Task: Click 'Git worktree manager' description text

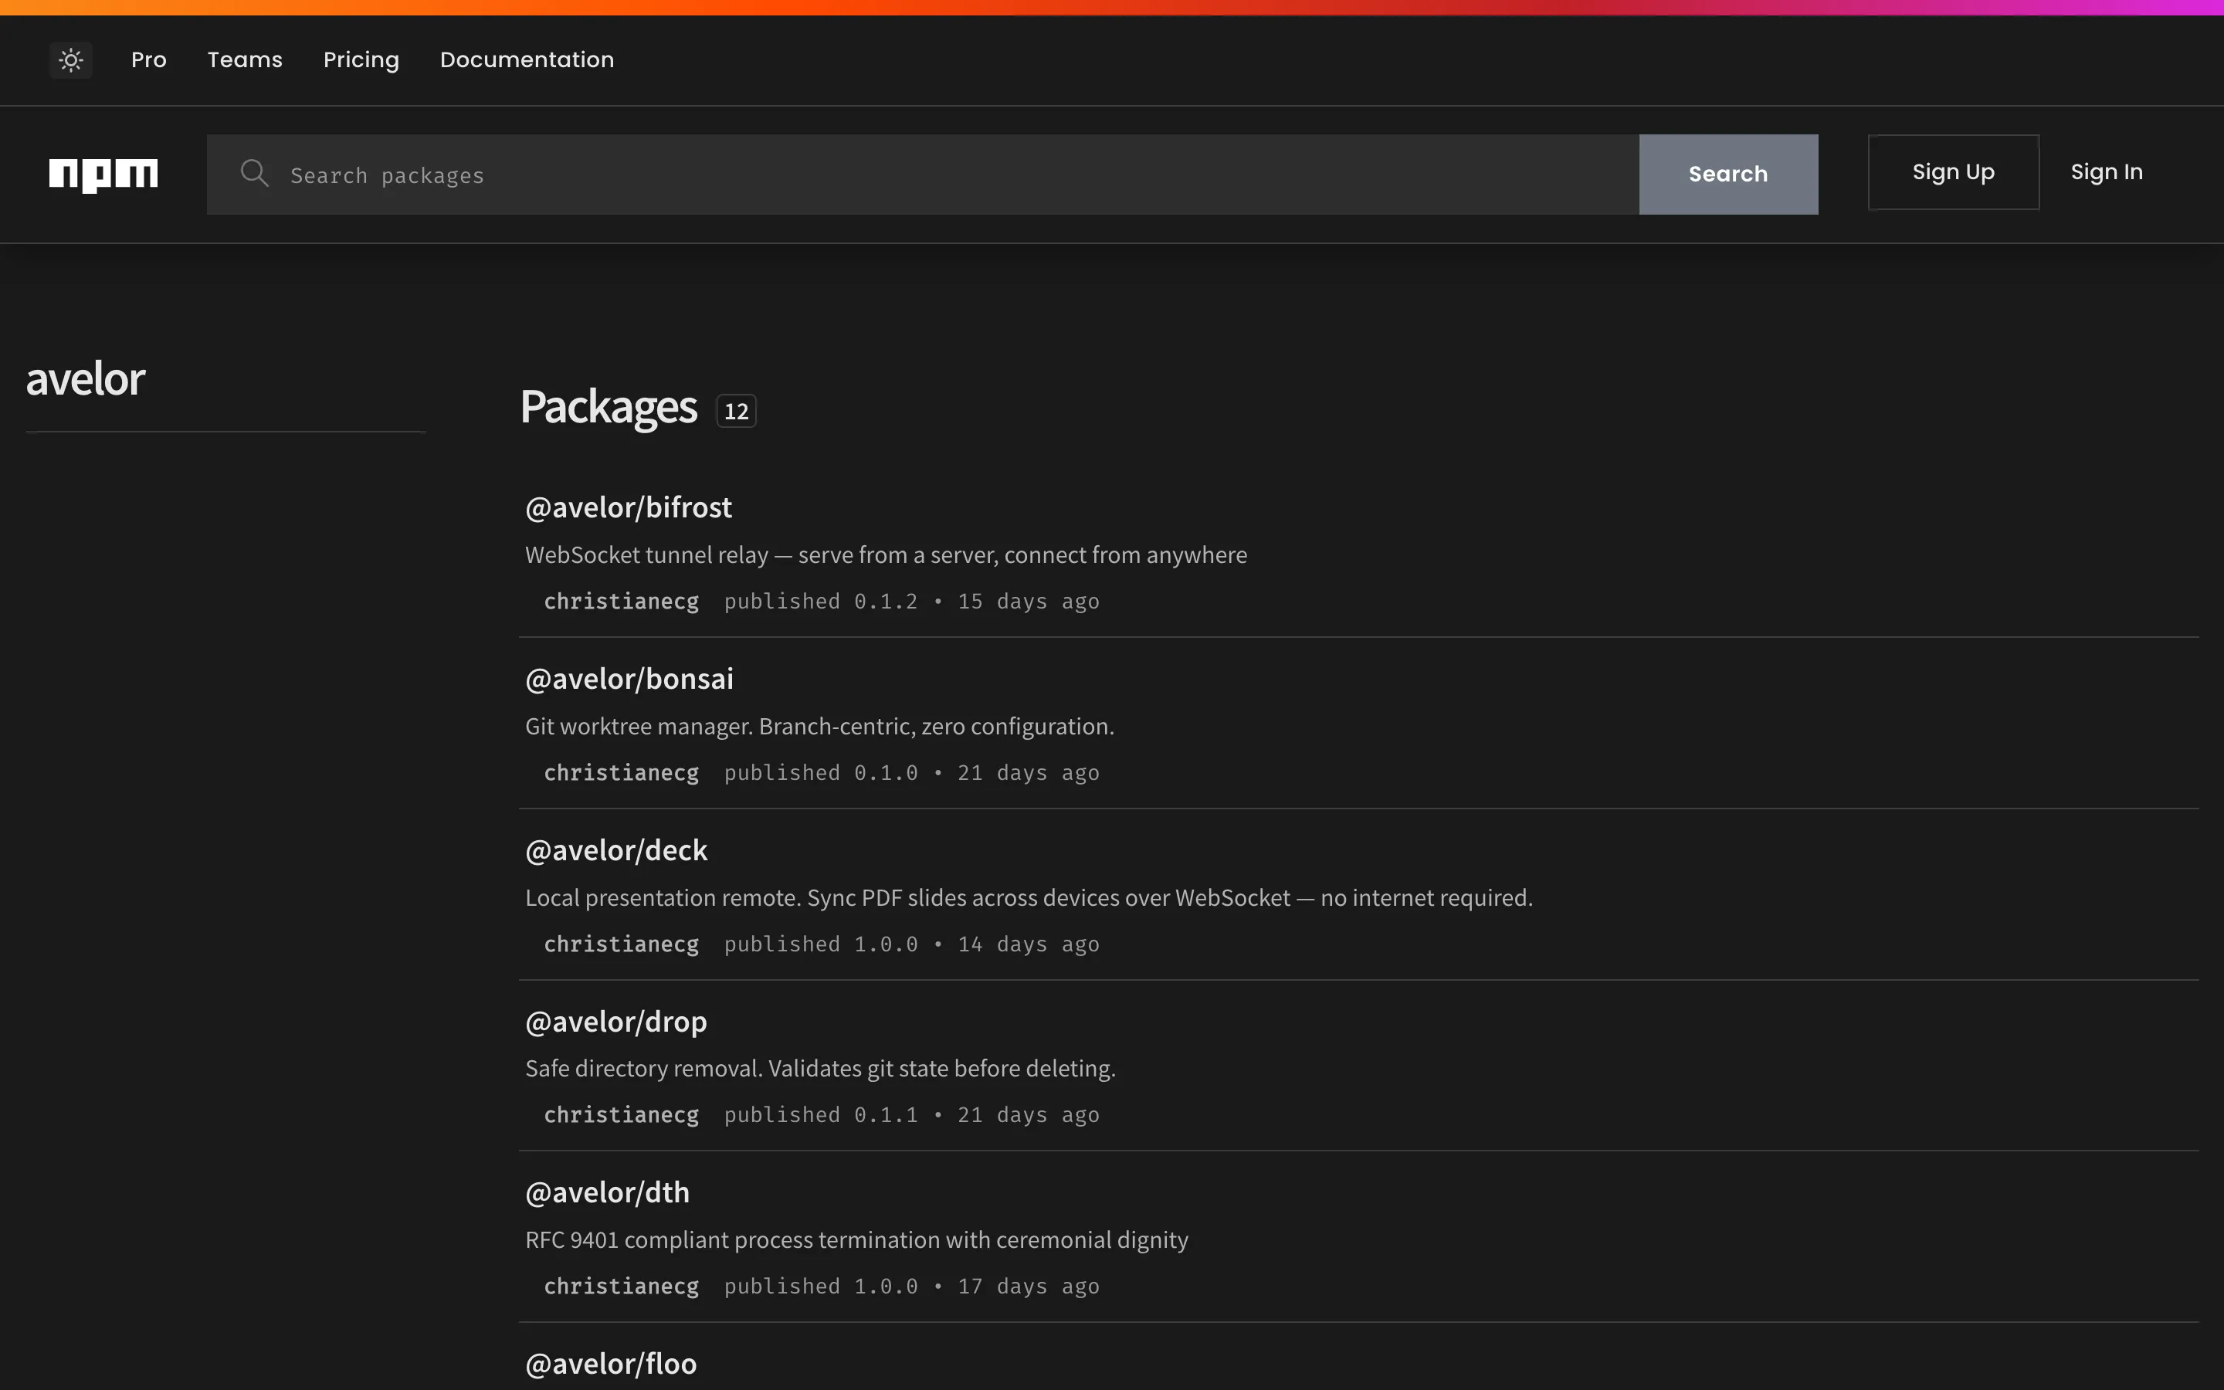Action: [x=820, y=727]
